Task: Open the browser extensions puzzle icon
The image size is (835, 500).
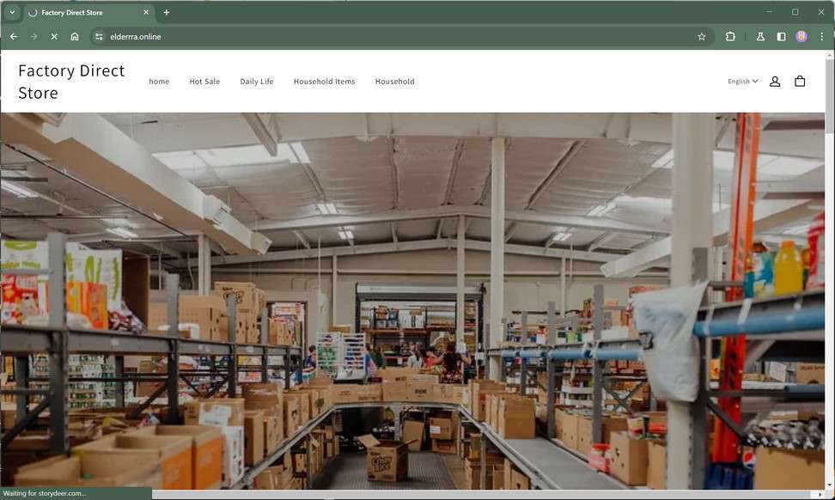Action: pos(730,37)
